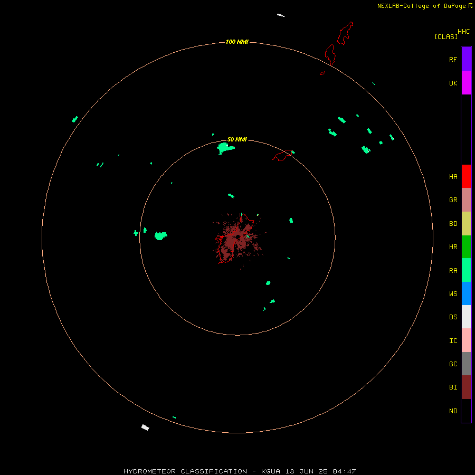Click the GR legend label

[x=453, y=200]
